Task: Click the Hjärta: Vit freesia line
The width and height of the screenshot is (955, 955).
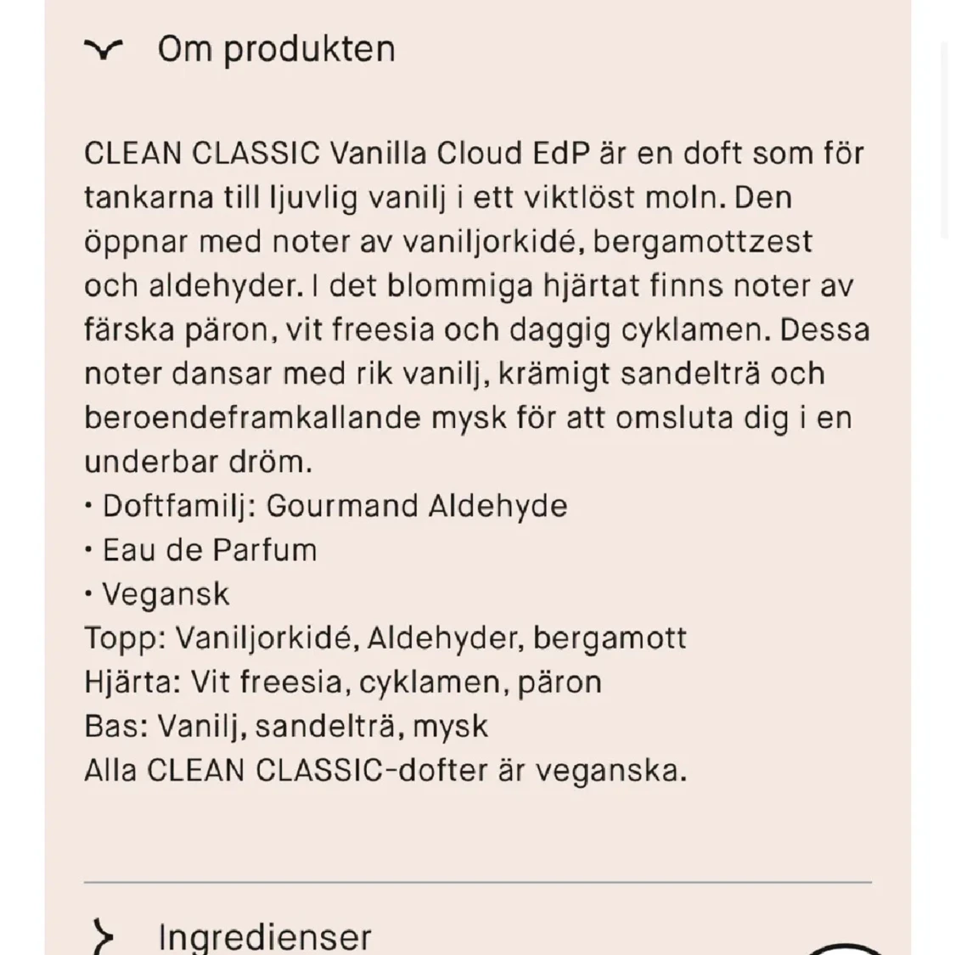Action: pos(343,683)
